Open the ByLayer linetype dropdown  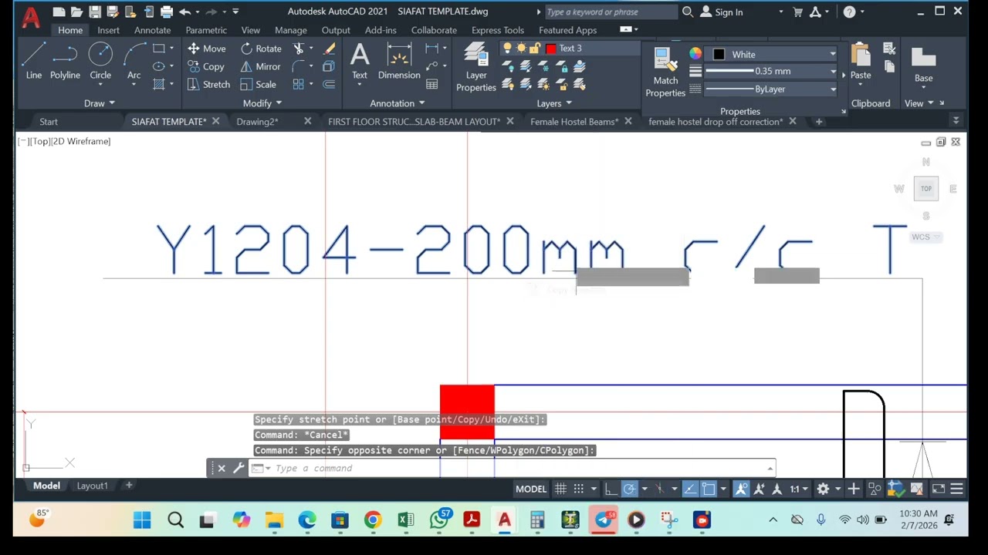click(x=833, y=89)
